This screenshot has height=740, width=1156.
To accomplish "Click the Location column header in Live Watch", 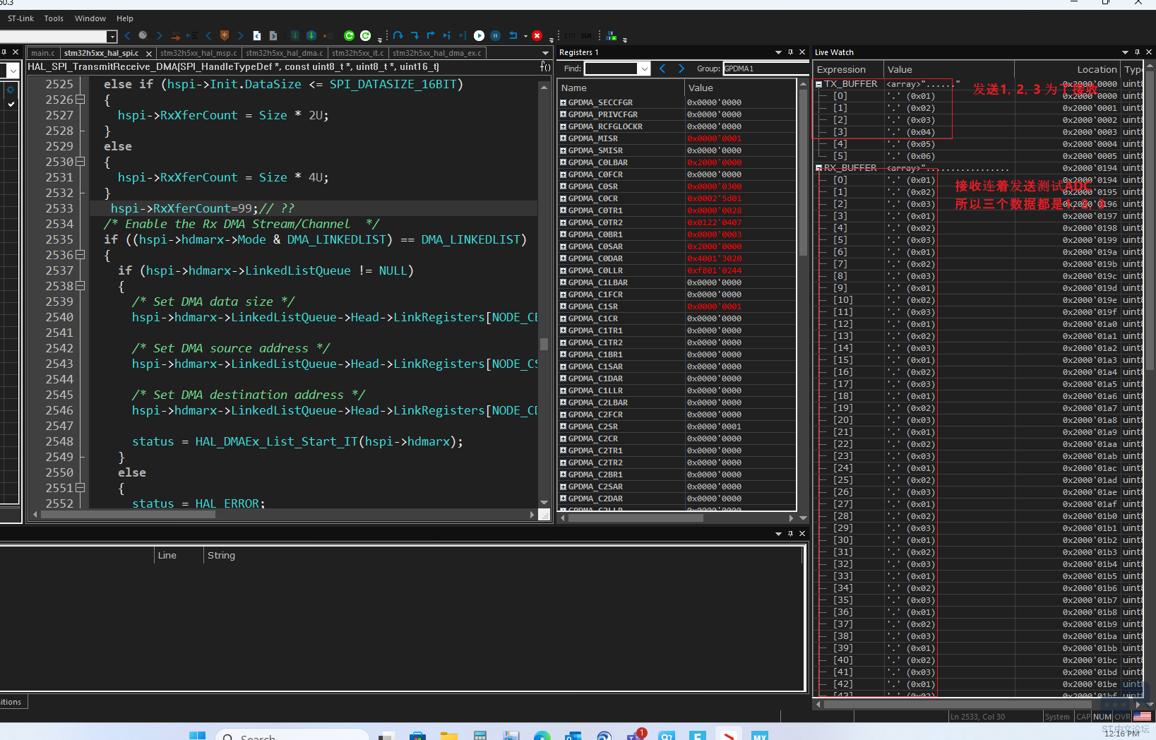I will pos(1068,69).
